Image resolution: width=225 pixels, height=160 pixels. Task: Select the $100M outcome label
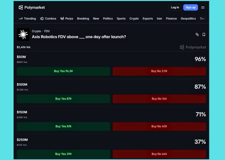(x=22, y=84)
